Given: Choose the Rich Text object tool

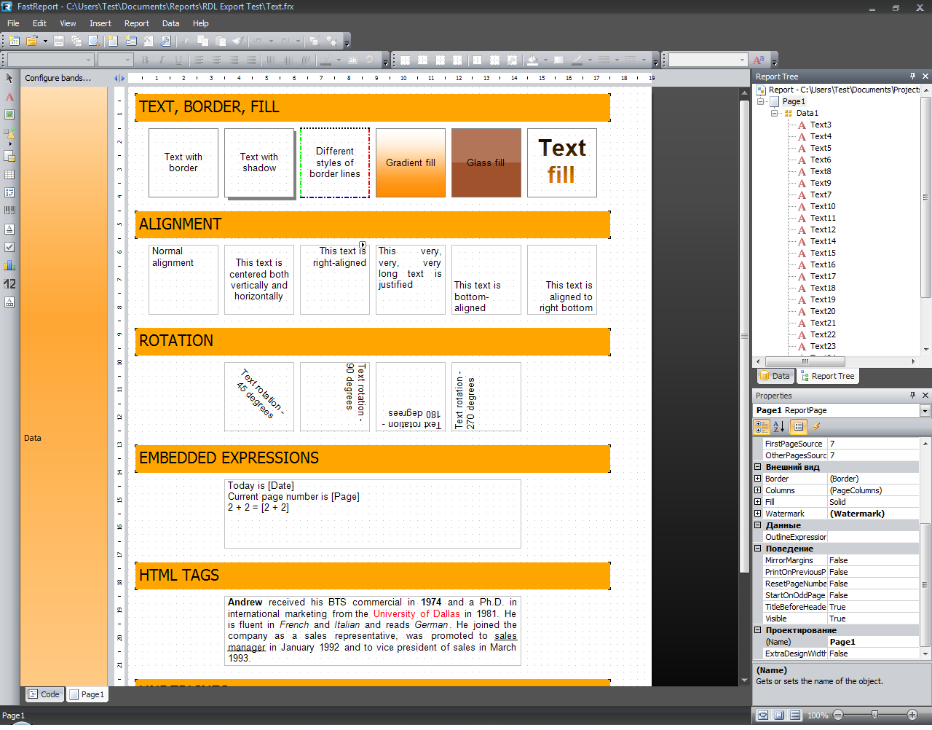Looking at the screenshot, I should point(9,229).
